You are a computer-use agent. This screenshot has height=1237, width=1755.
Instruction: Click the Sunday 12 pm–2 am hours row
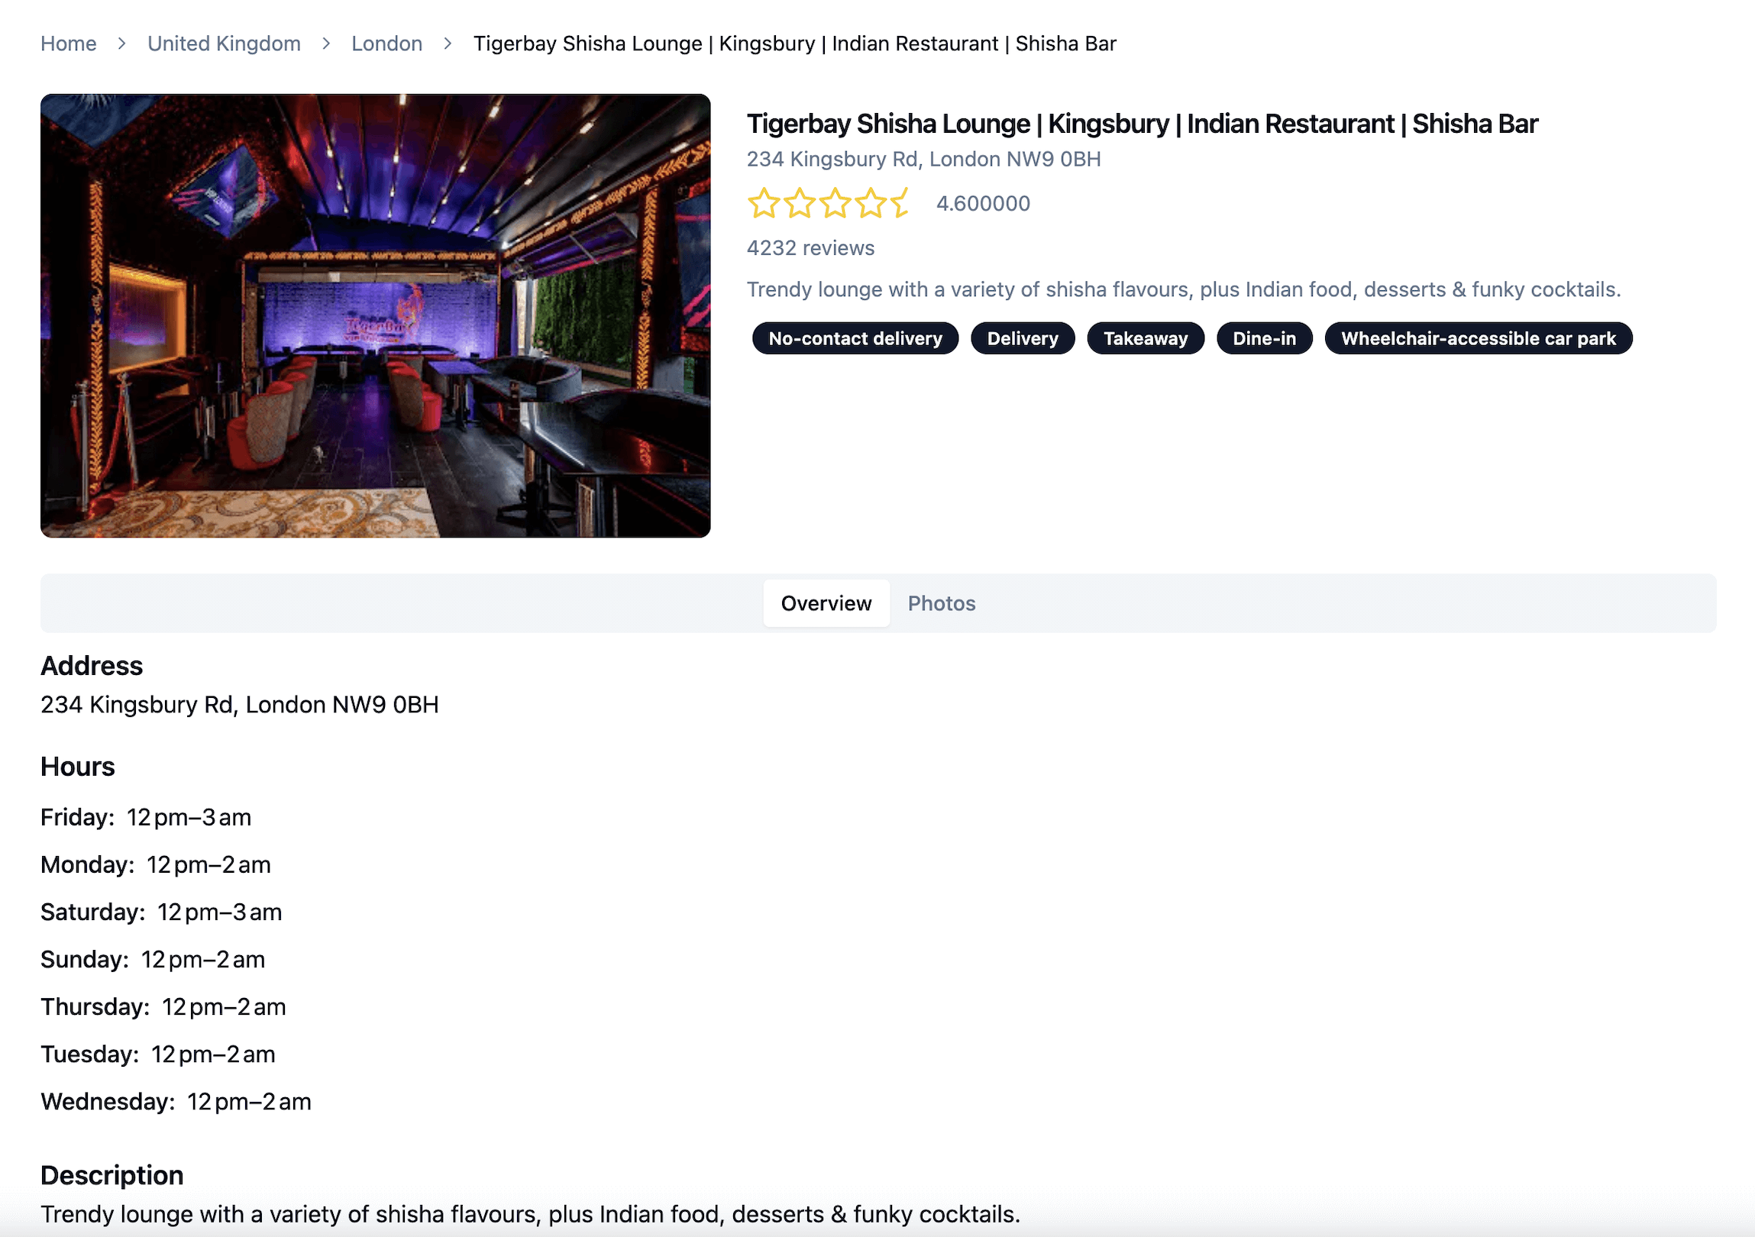[152, 960]
